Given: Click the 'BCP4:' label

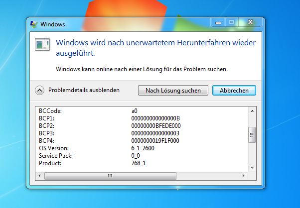Looking at the screenshot, I should pos(46,141).
